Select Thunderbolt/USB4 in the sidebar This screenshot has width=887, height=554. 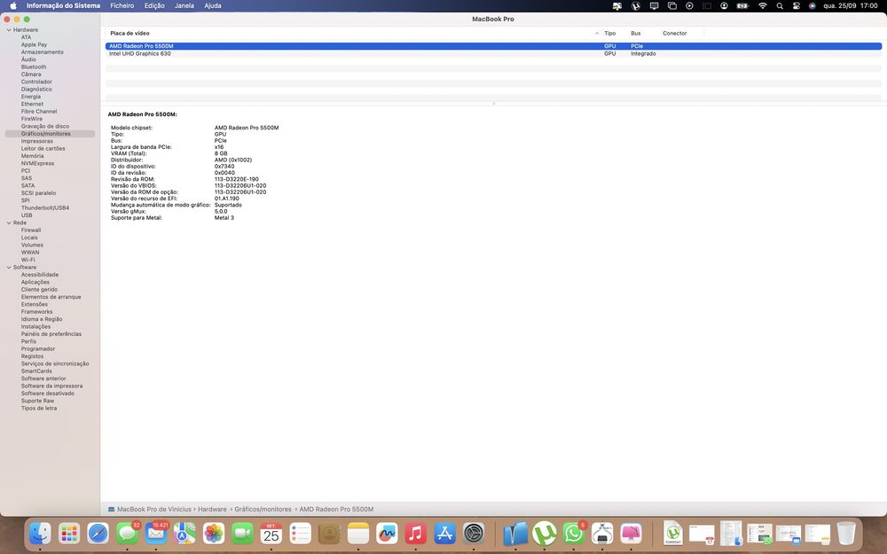click(45, 208)
